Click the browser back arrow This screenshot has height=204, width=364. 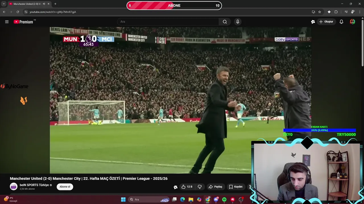[4, 12]
